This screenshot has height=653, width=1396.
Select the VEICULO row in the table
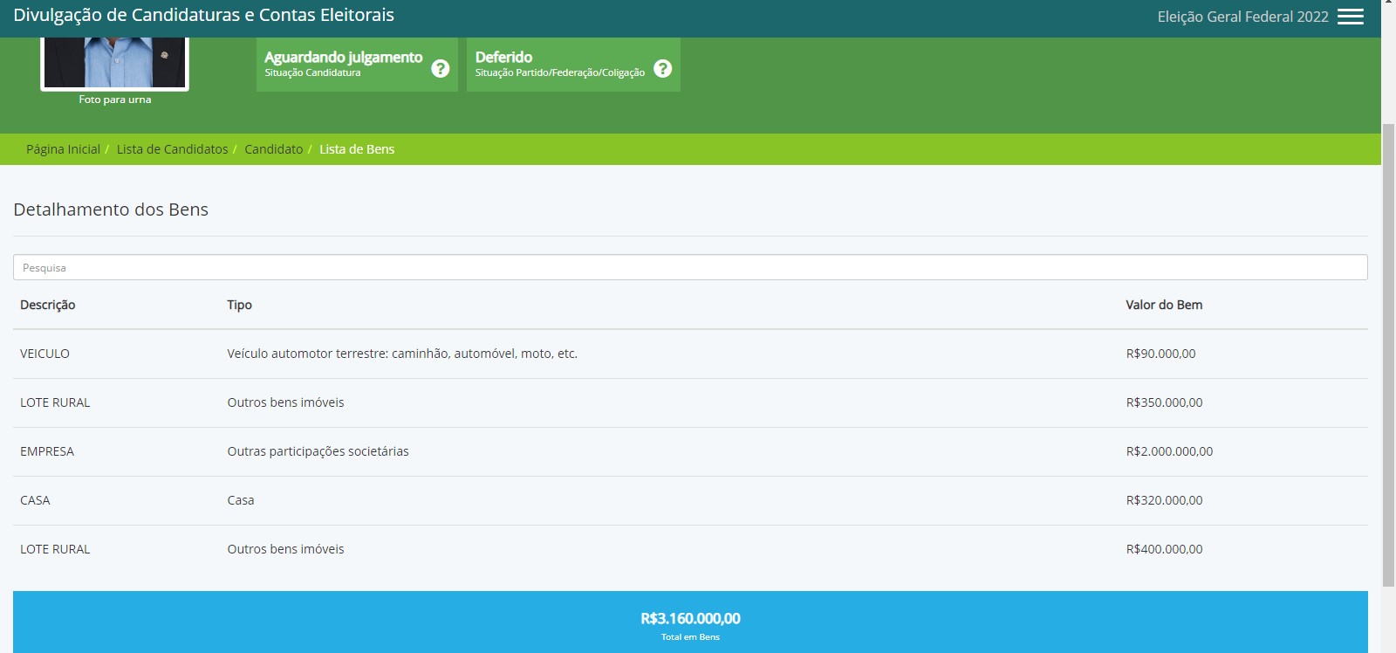point(44,354)
